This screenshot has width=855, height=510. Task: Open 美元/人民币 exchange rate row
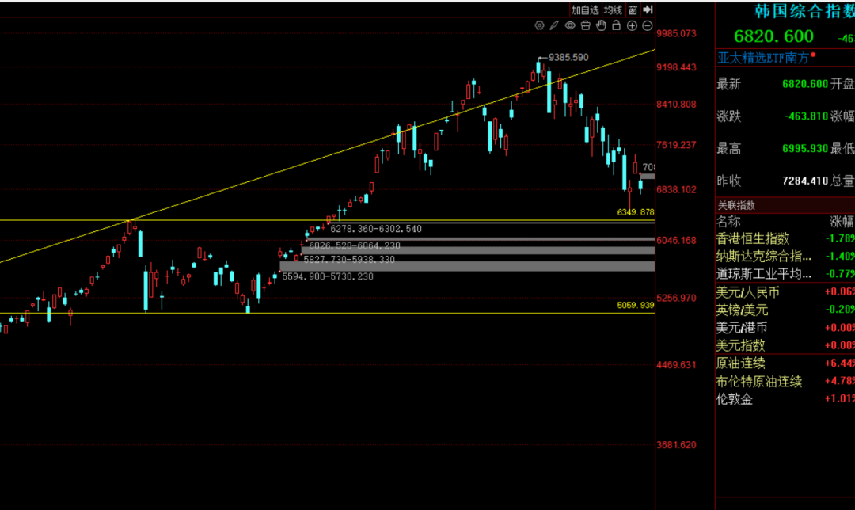tap(785, 292)
